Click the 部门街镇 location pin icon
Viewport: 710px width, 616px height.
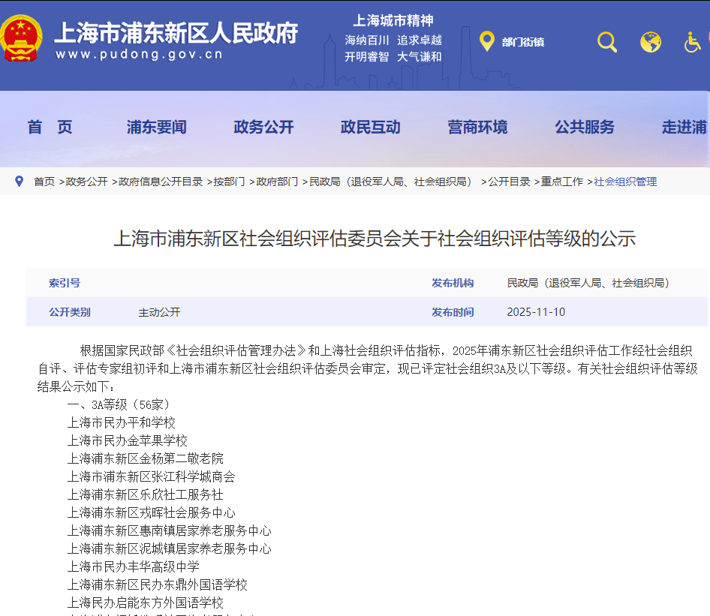pos(487,42)
